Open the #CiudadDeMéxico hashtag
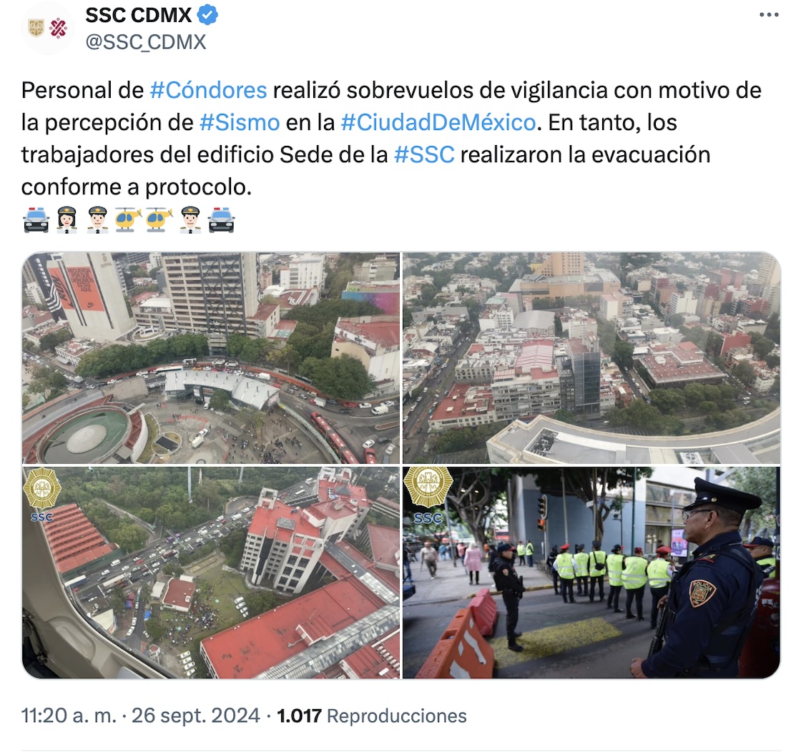 [x=438, y=122]
